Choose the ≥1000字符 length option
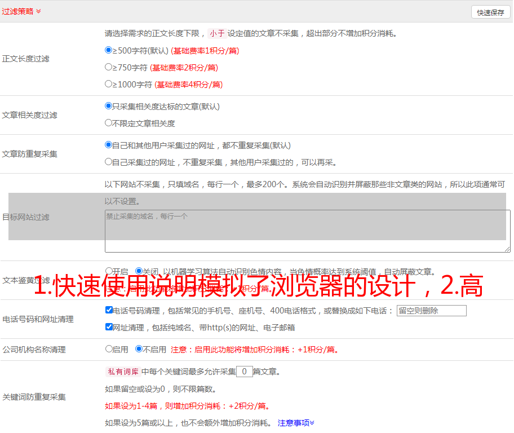 (109, 84)
